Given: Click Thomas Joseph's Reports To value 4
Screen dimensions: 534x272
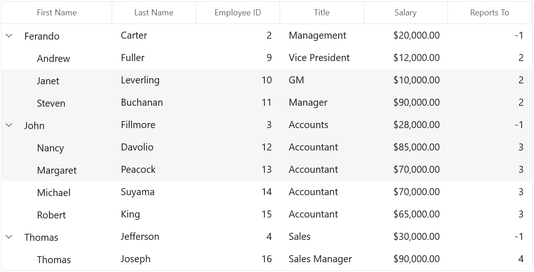Looking at the screenshot, I should coord(490,259).
